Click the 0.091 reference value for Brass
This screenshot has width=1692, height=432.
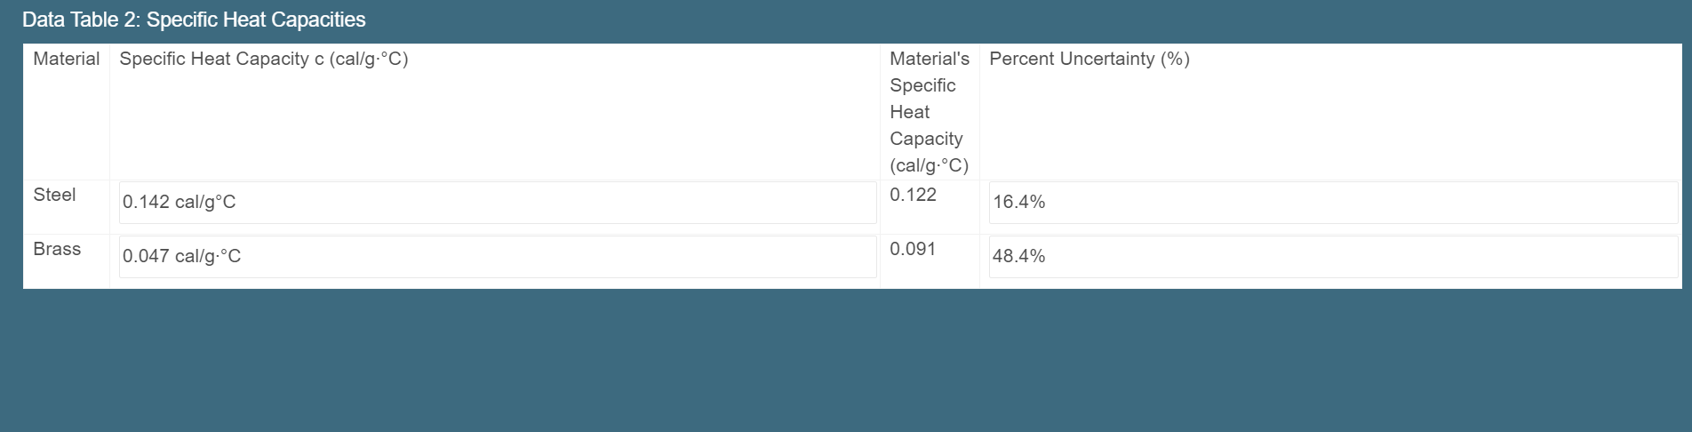[x=913, y=249]
